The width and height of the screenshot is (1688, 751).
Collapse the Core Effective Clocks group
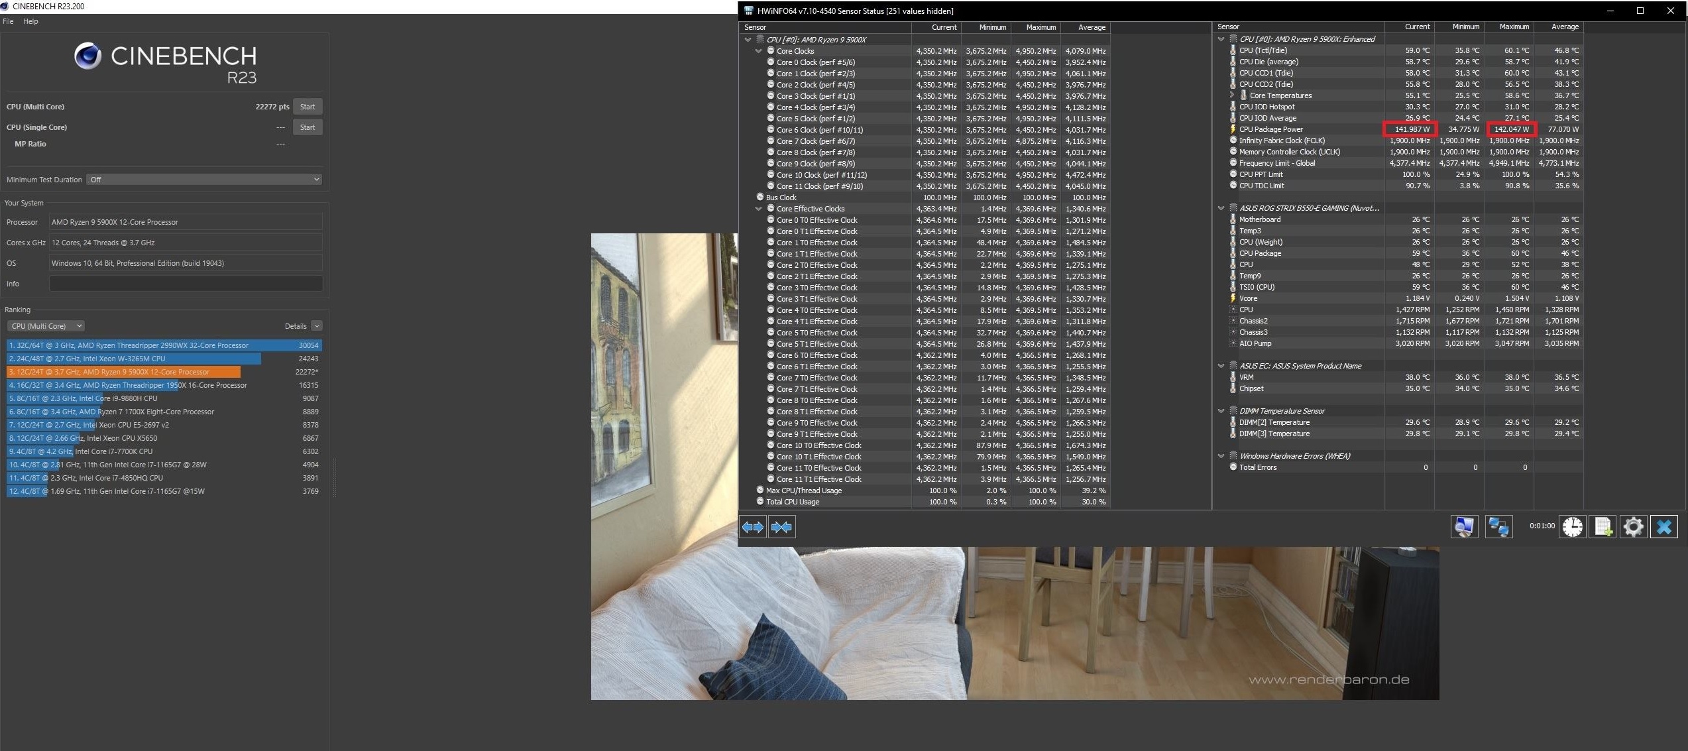759,209
